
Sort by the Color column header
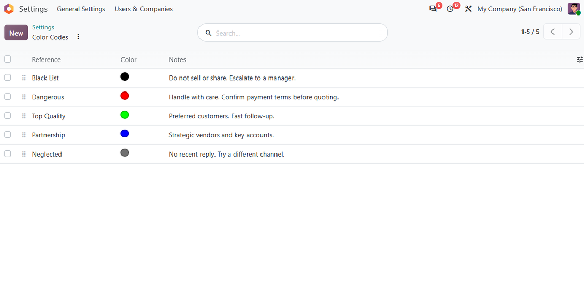tap(129, 59)
